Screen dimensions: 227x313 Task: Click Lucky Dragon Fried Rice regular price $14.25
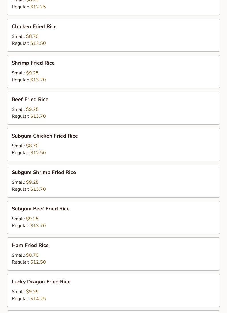38,299
